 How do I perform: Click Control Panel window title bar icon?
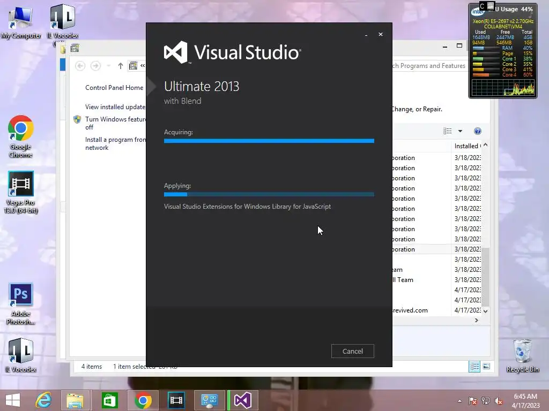point(75,48)
